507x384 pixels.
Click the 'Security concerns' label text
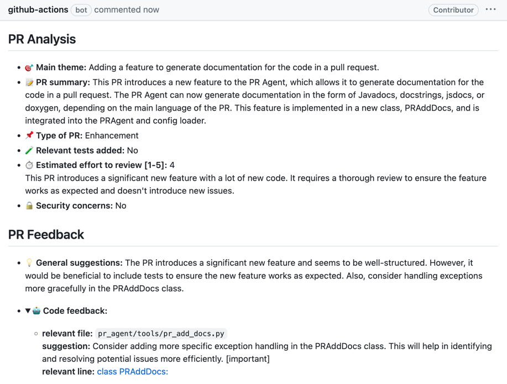click(x=74, y=206)
